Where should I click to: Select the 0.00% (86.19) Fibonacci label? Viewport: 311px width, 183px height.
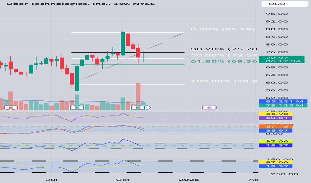point(223,29)
